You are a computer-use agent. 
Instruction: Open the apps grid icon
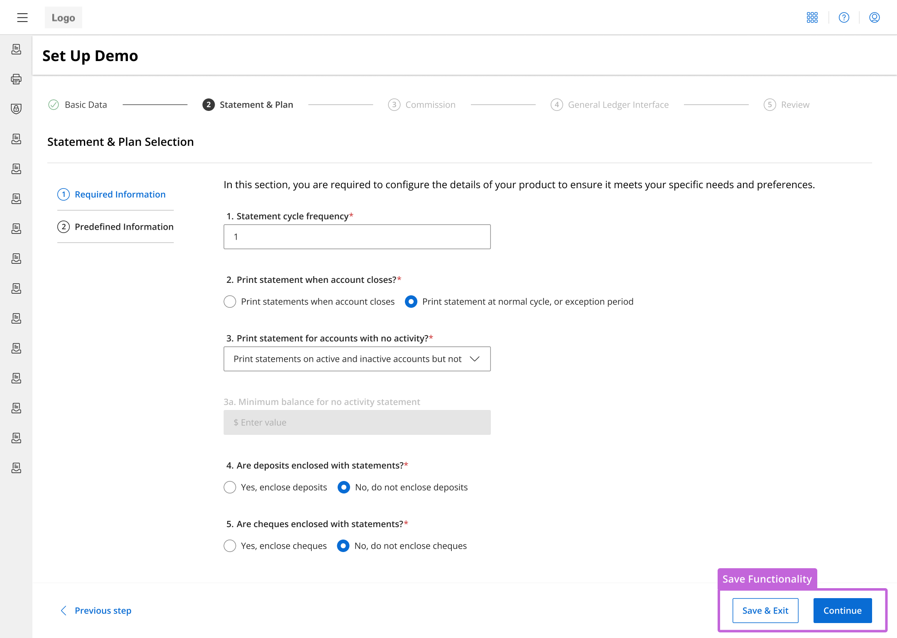[x=812, y=17]
